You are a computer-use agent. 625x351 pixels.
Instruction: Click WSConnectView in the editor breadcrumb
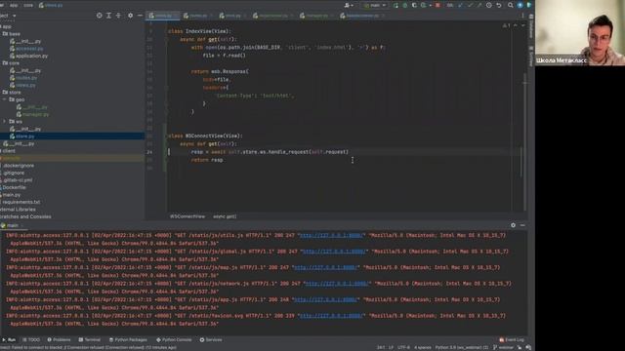[187, 216]
